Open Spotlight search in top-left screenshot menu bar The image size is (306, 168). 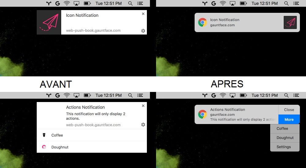click(130, 3)
